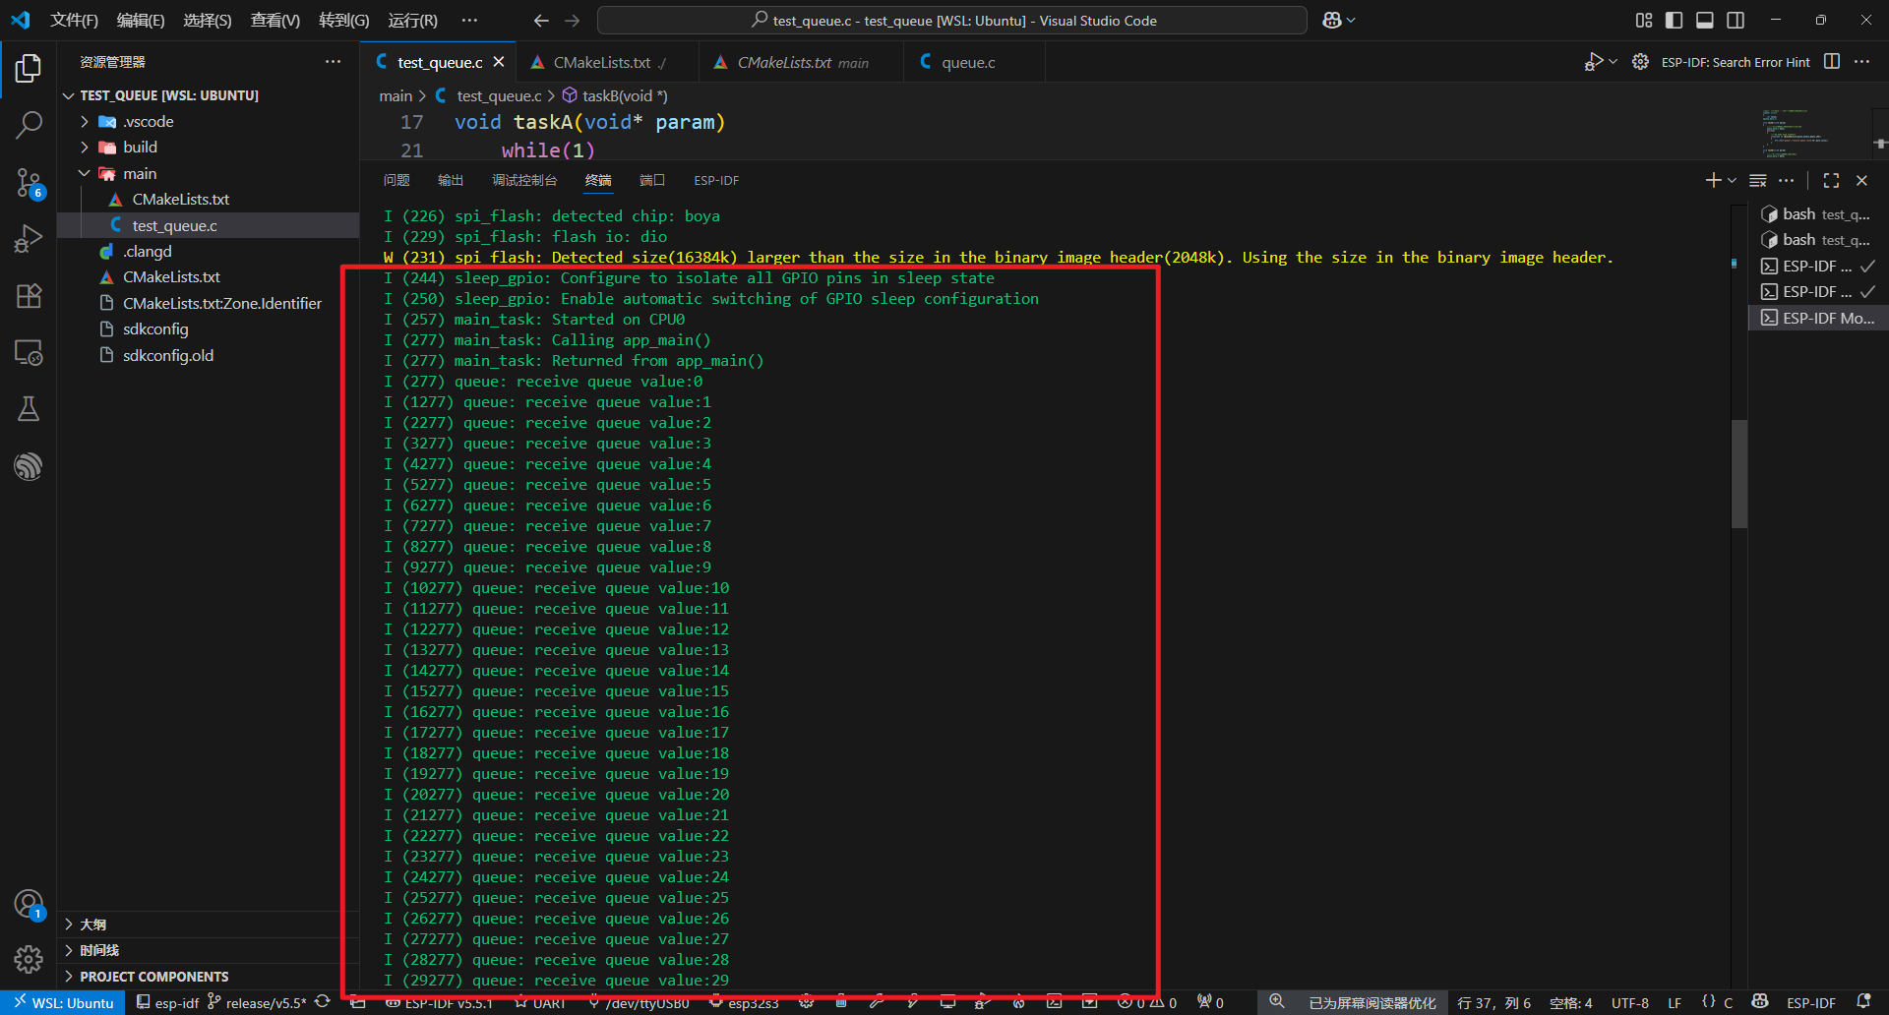This screenshot has height=1015, width=1889.
Task: Open the 文件(F) menu
Action: coord(74,20)
